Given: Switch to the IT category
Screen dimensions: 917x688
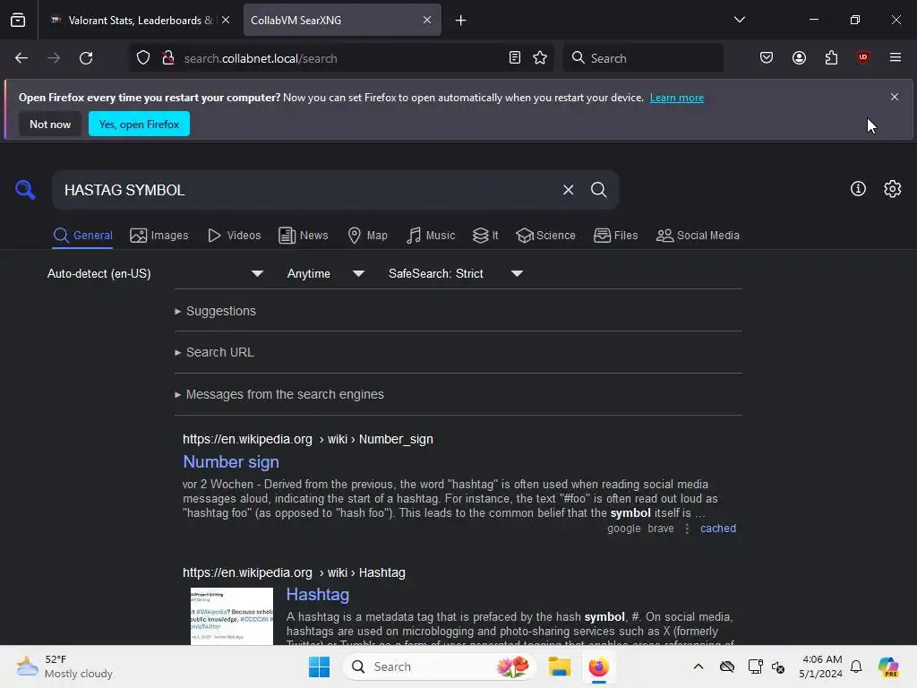Looking at the screenshot, I should [x=485, y=236].
